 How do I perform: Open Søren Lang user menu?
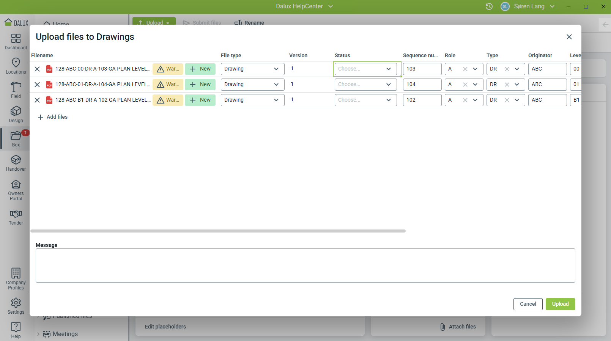(529, 6)
